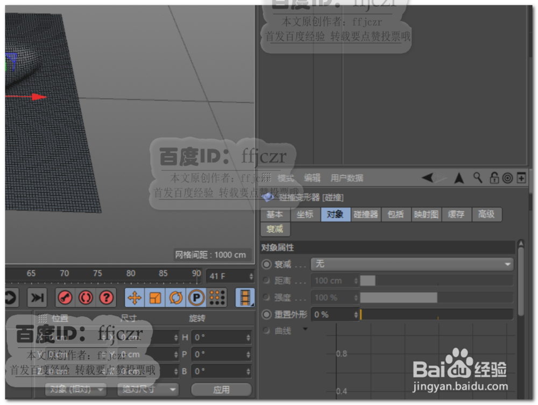
Task: Open the 用户数据 menu
Action: click(346, 178)
